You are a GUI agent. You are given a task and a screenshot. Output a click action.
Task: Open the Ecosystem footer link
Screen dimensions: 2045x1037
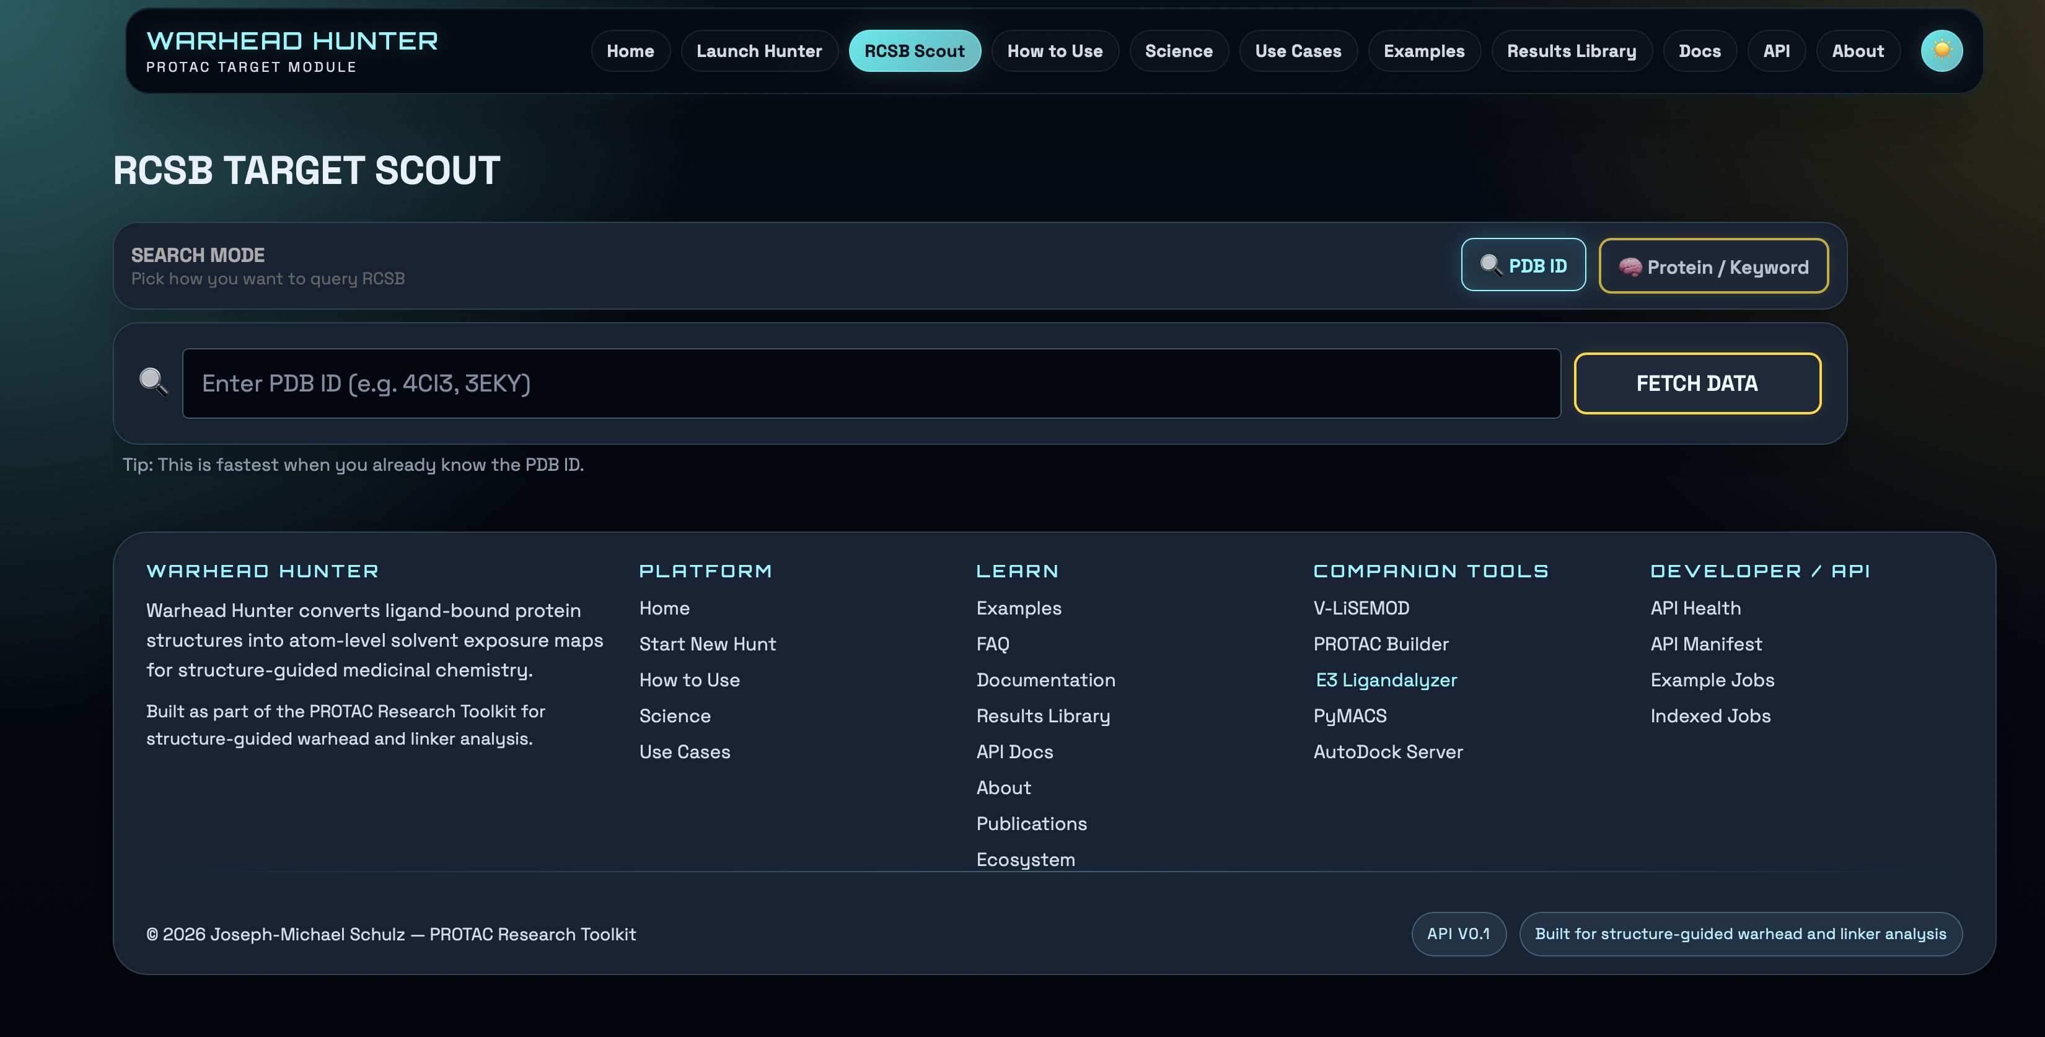pyautogui.click(x=1025, y=859)
